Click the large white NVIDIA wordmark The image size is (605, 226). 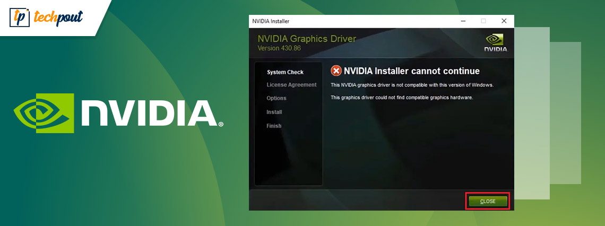pos(148,114)
